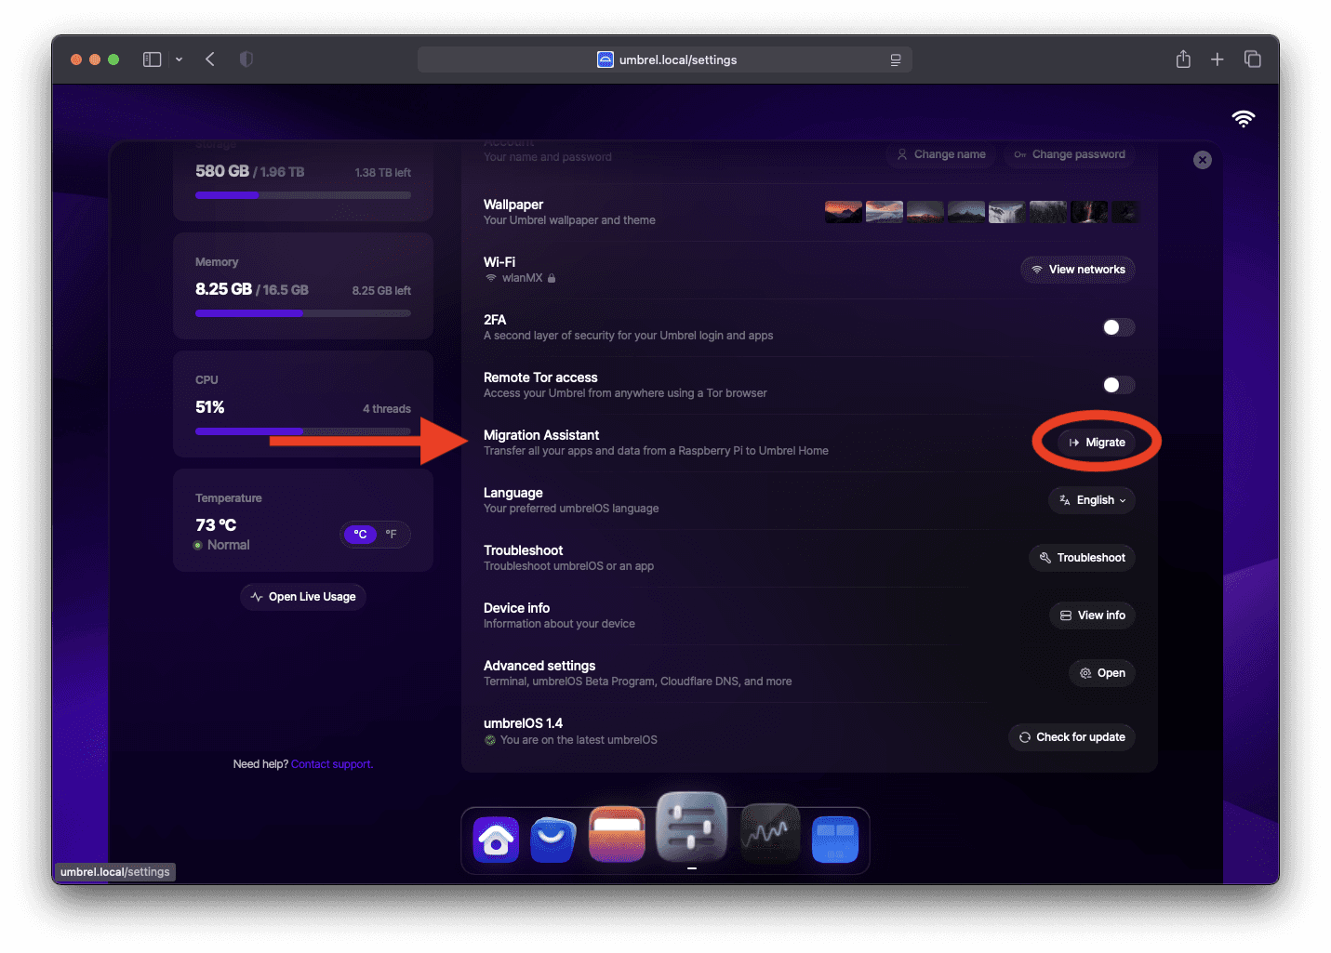This screenshot has height=953, width=1331.
Task: Open the Live Usage graph dock icon
Action: coord(769,834)
